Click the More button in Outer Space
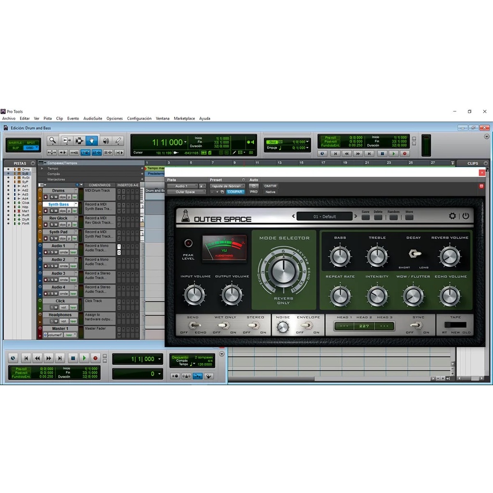This screenshot has height=493, width=493. pyautogui.click(x=409, y=217)
